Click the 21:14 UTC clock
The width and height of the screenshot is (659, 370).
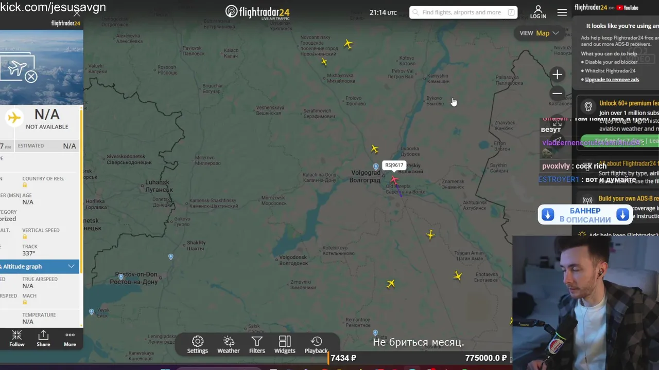383,12
